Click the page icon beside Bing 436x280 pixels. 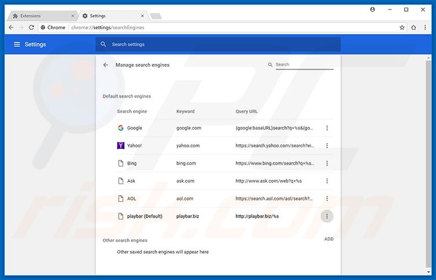pyautogui.click(x=120, y=163)
